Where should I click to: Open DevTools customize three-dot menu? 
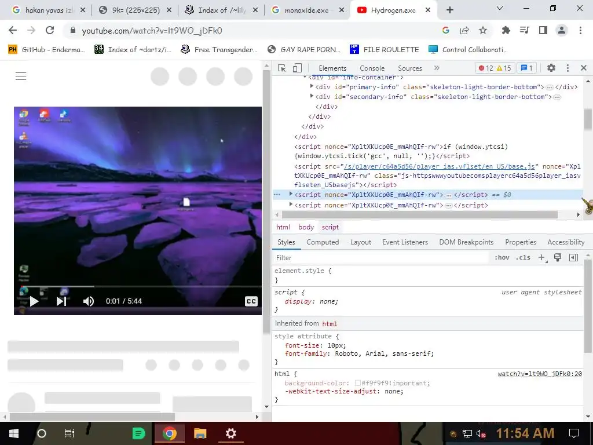568,68
